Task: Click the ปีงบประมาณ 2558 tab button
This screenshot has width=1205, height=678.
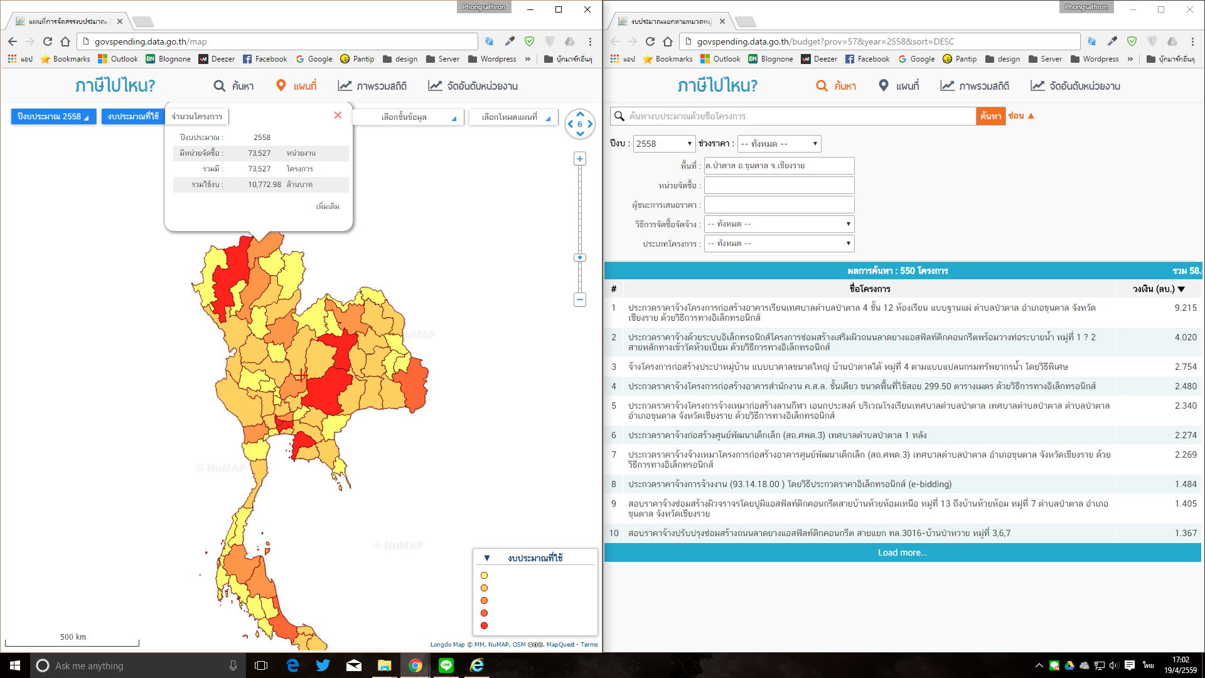Action: (x=52, y=116)
